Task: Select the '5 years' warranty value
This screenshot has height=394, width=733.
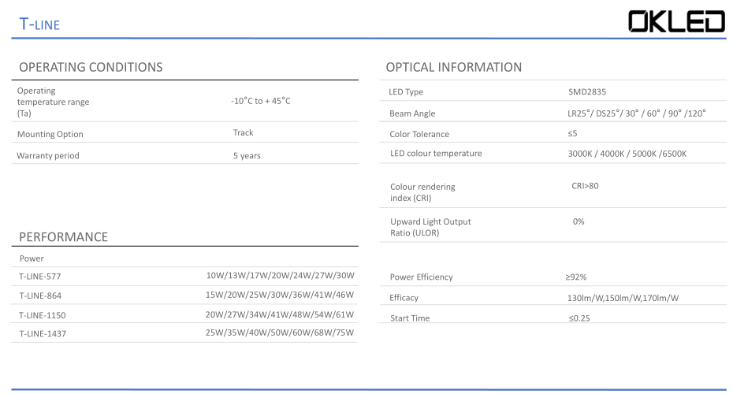Action: 247,156
